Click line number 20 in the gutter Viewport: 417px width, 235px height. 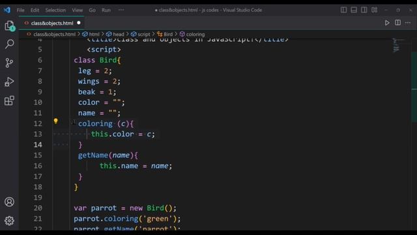(x=38, y=208)
